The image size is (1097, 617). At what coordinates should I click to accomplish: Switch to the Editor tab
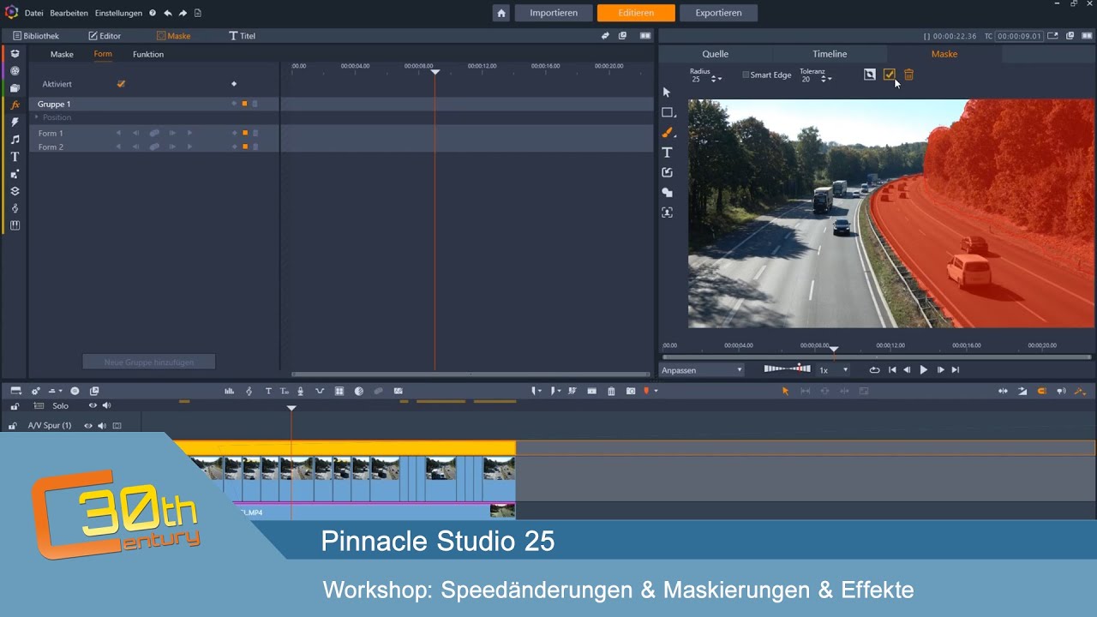click(x=105, y=36)
